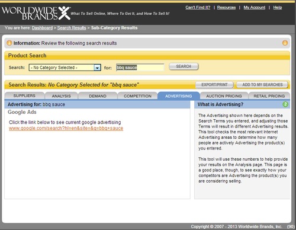
Task: Open the COMPETITION tab
Action: point(137,96)
